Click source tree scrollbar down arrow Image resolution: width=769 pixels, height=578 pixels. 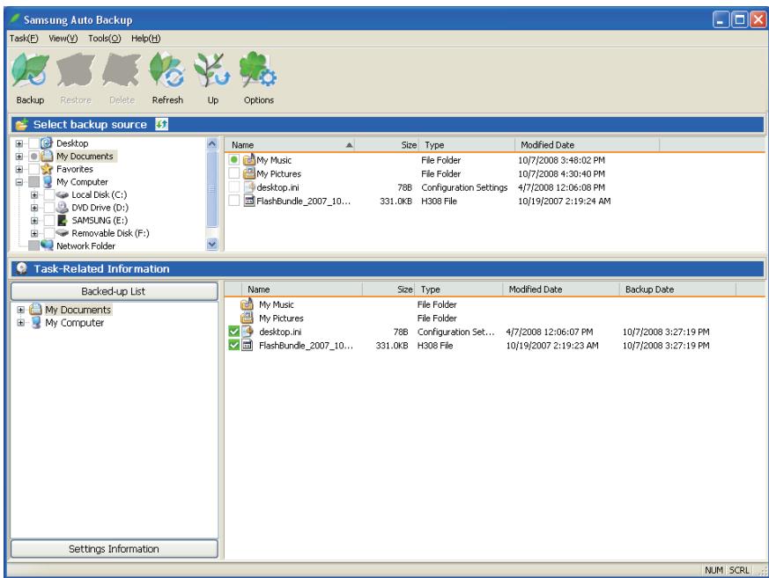point(212,244)
